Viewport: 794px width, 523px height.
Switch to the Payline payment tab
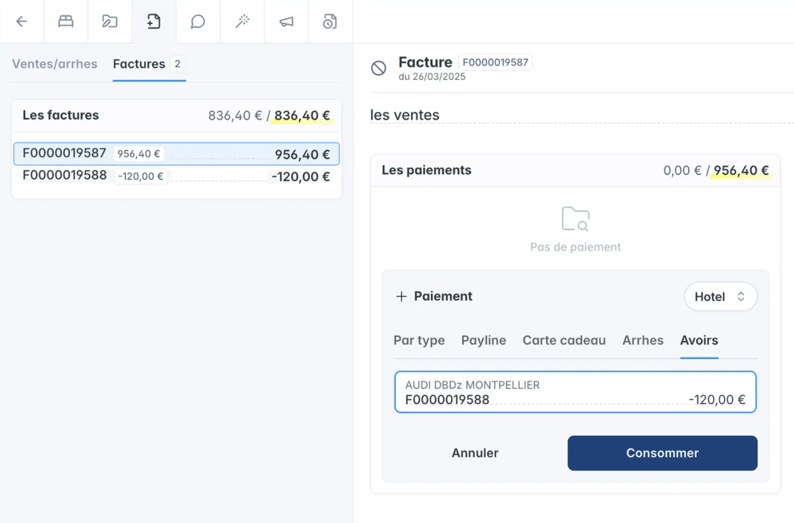pyautogui.click(x=484, y=340)
